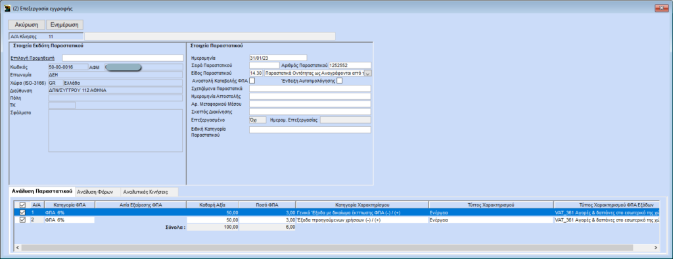Switch to the Ανάλυση Παραστατικού tab
673x259 pixels.
(42, 191)
